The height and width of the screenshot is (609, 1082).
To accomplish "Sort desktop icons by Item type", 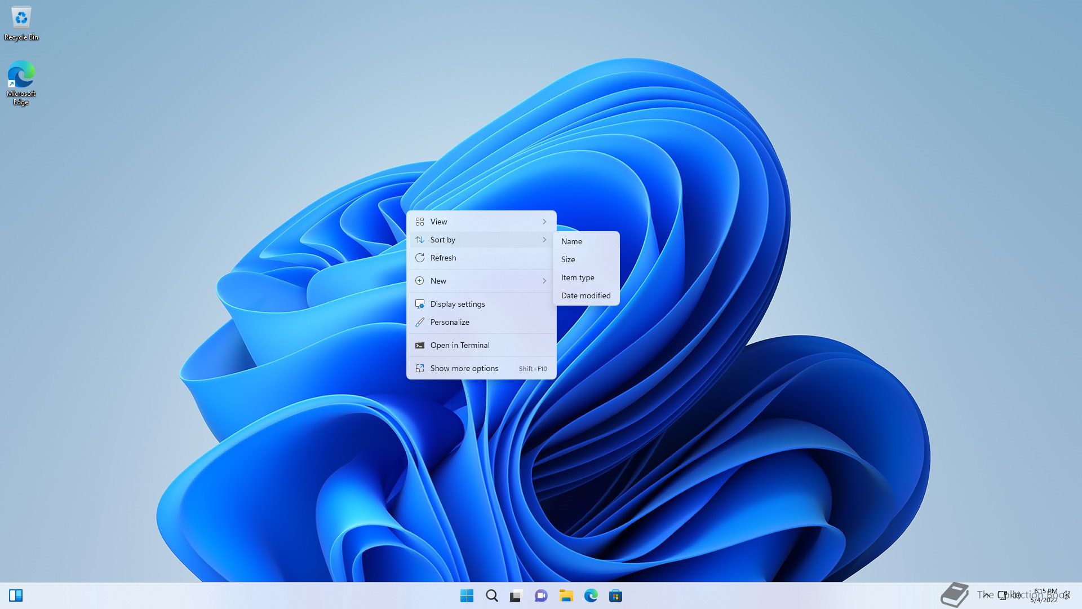I will point(586,277).
